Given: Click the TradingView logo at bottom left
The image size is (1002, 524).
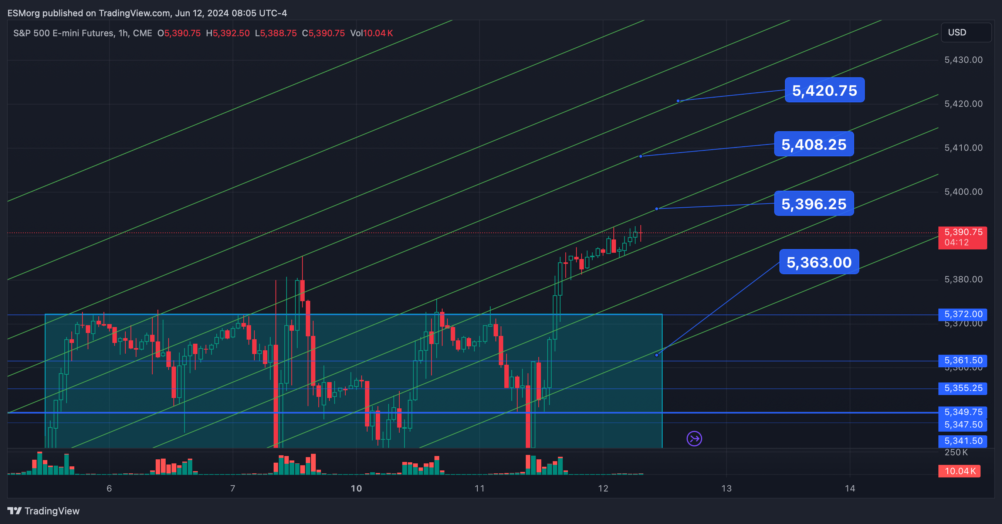Looking at the screenshot, I should [x=43, y=511].
